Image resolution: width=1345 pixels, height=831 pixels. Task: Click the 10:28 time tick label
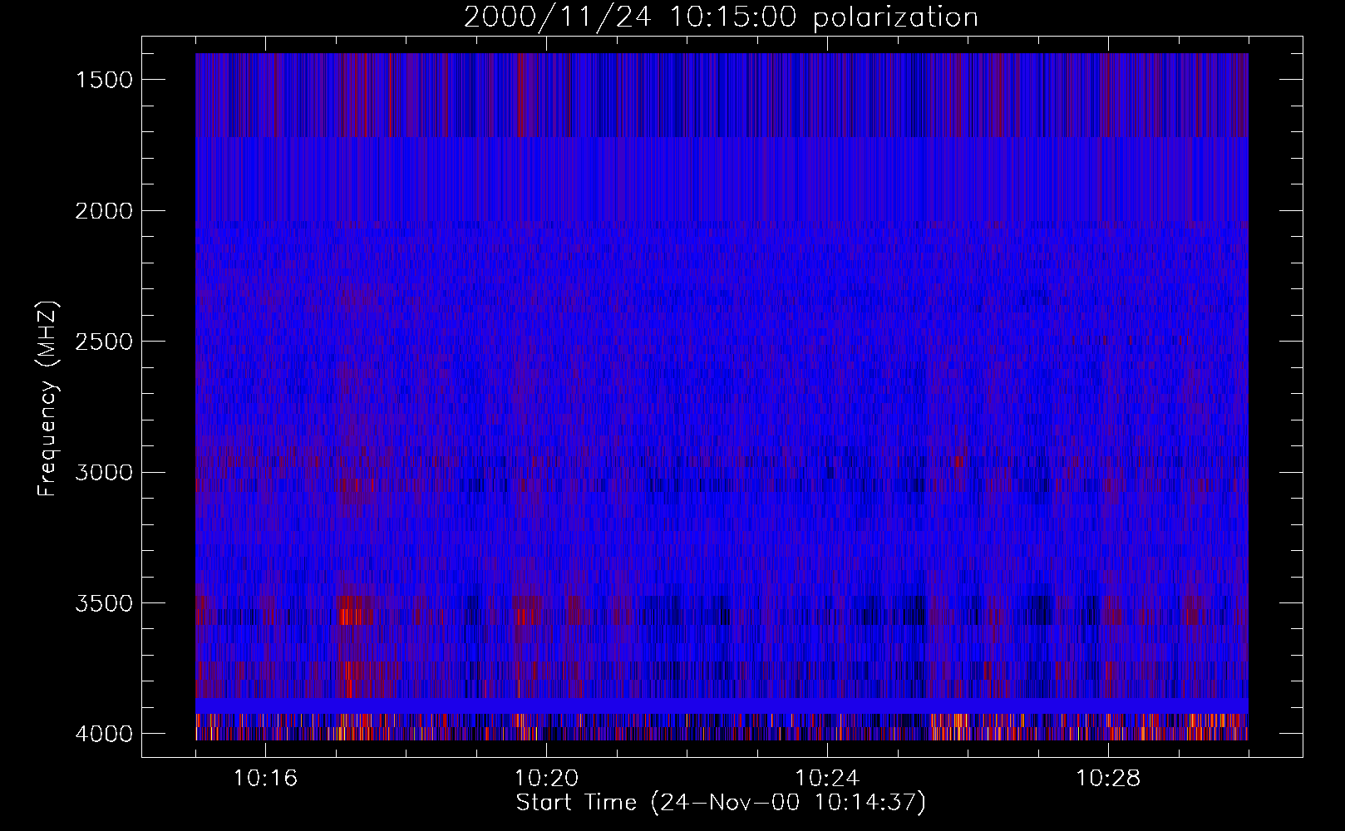pyautogui.click(x=1108, y=779)
